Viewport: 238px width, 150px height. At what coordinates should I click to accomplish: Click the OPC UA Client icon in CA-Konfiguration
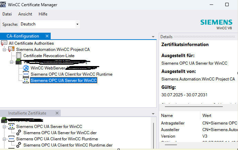click(x=26, y=74)
